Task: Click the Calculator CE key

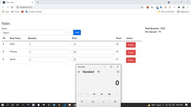Action: (93, 102)
